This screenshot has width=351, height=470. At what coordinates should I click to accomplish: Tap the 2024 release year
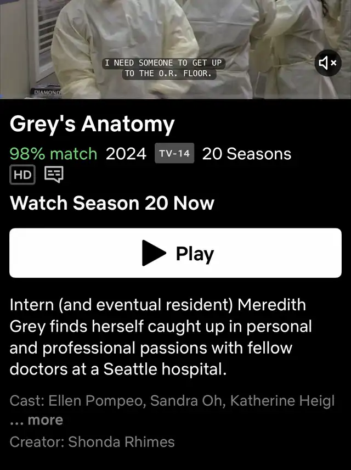[126, 154]
